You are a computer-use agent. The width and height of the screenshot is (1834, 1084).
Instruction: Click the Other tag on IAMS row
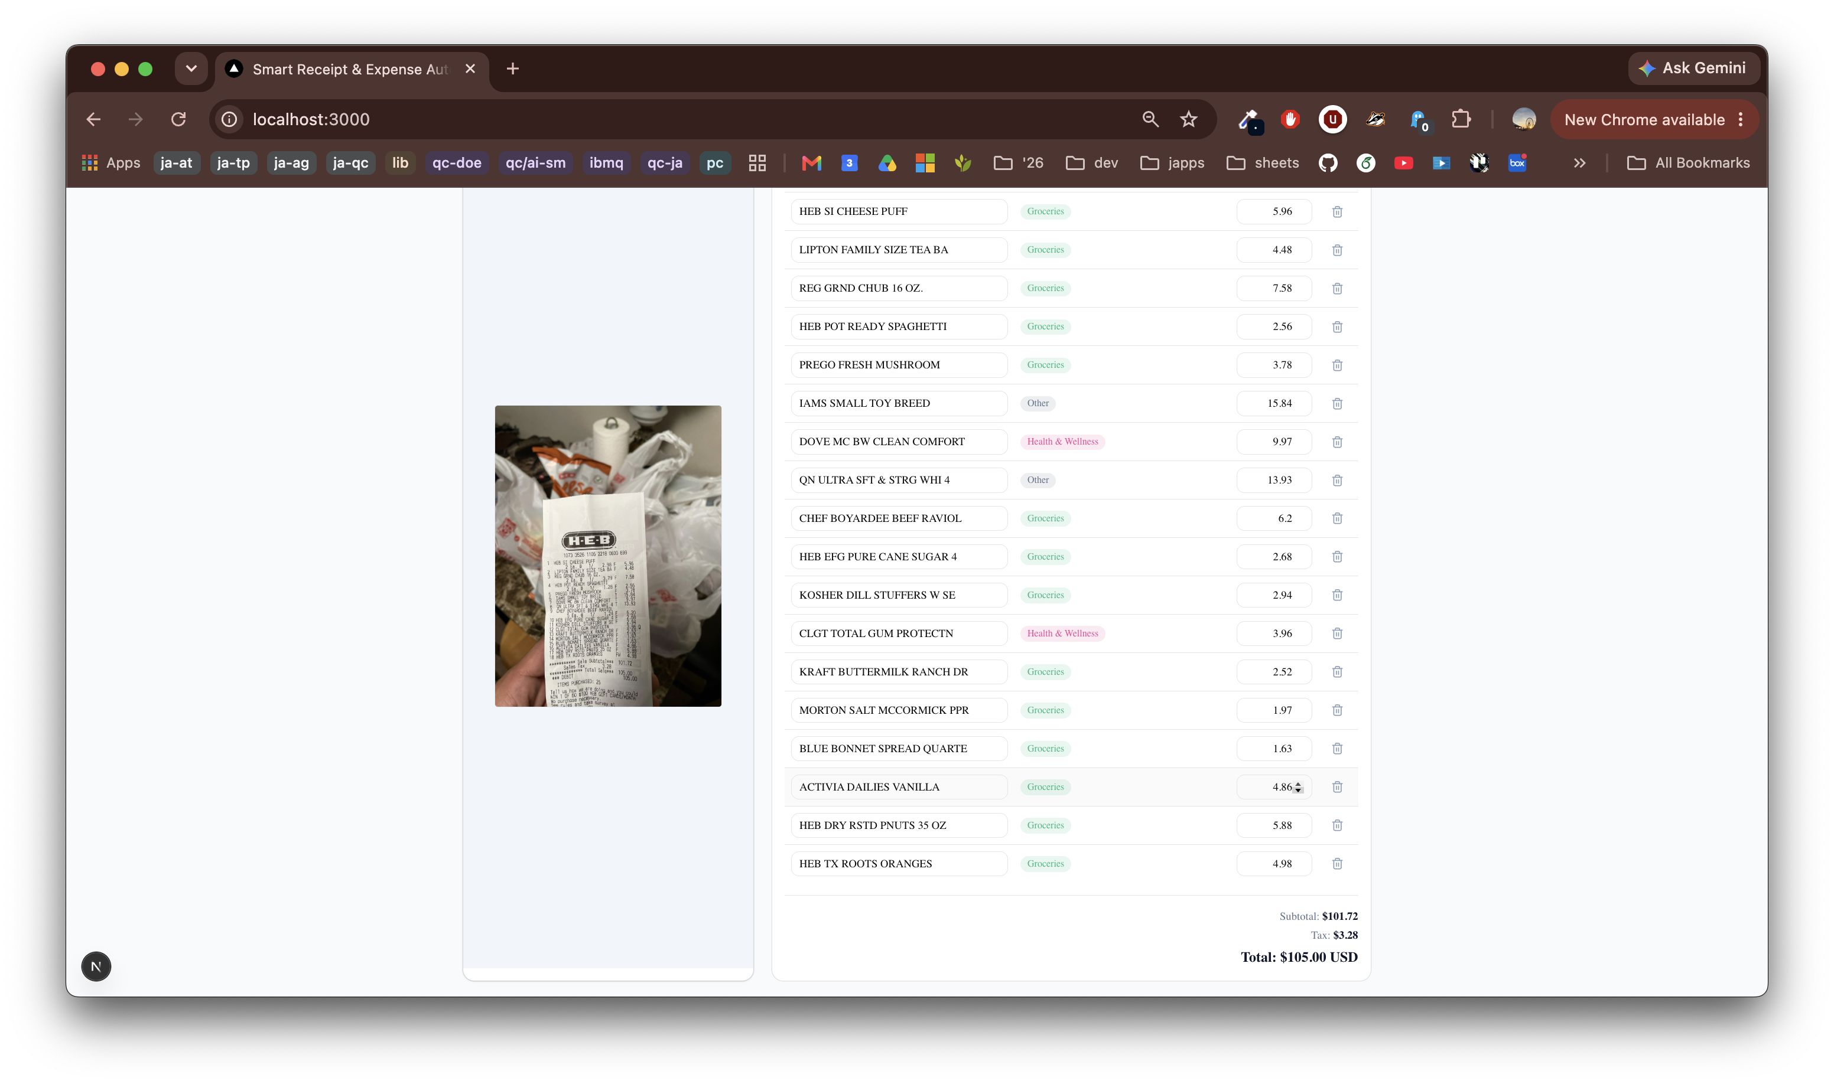1038,403
